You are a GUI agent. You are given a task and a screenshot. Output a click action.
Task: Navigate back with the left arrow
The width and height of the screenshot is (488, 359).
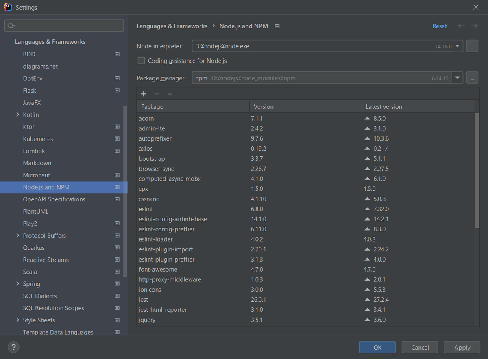(461, 26)
